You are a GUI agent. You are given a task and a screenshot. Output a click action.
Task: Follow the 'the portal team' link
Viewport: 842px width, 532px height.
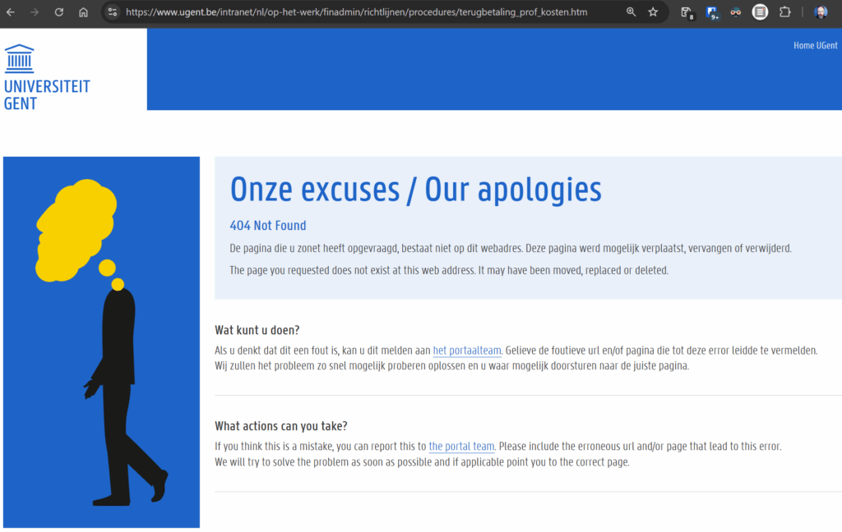[461, 446]
